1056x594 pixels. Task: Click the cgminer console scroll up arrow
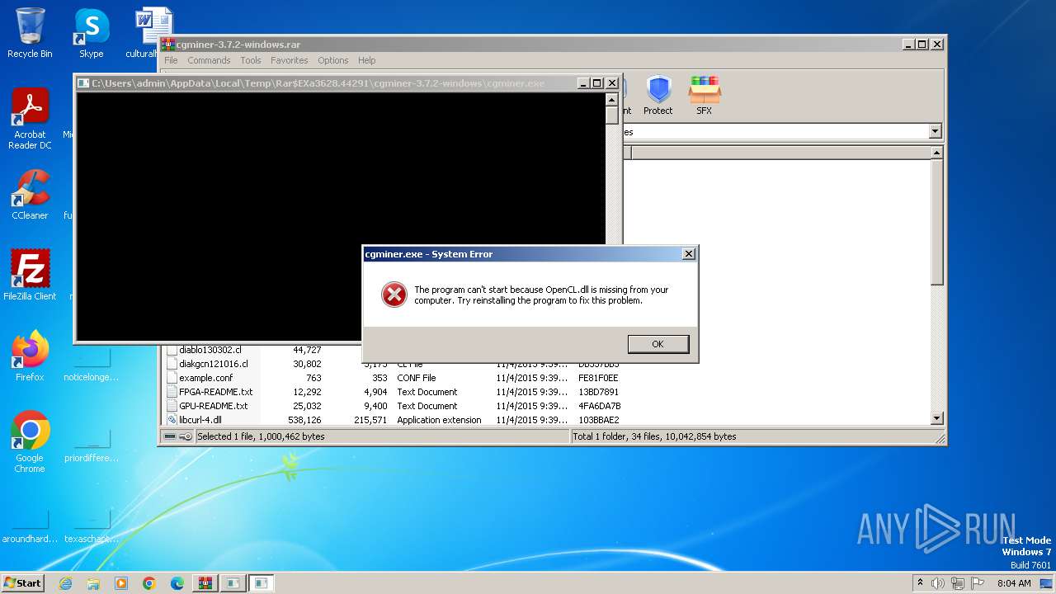pos(611,99)
